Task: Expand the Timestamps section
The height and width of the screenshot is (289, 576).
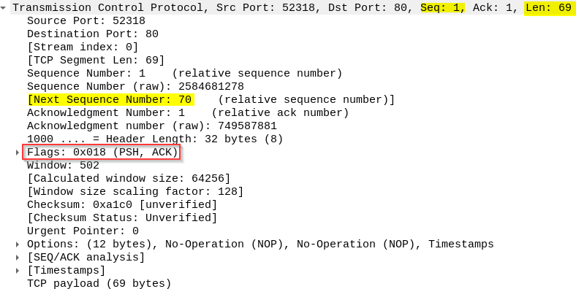Action: coord(18,271)
